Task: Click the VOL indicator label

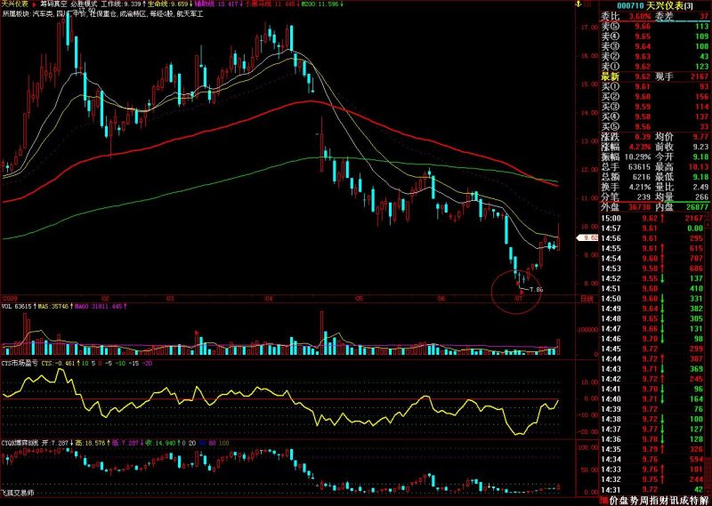Action: pyautogui.click(x=7, y=307)
